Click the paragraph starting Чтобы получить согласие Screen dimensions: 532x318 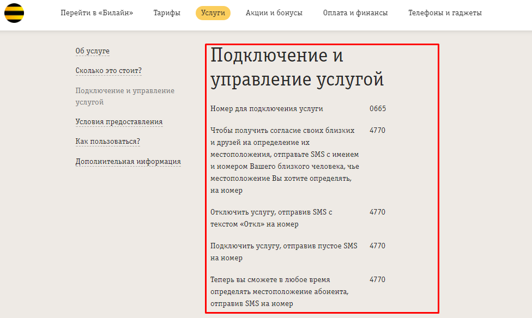283,161
